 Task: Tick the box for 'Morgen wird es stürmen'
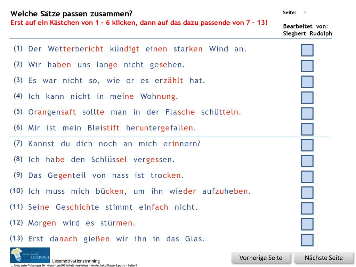click(307, 224)
